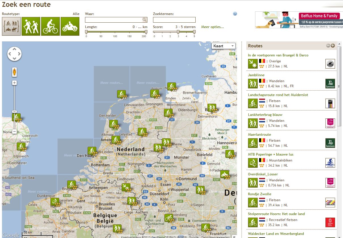Click the Zoektermen input field

(x=174, y=20)
